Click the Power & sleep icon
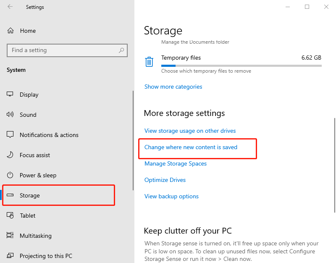Image resolution: width=336 pixels, height=263 pixels. (10, 175)
